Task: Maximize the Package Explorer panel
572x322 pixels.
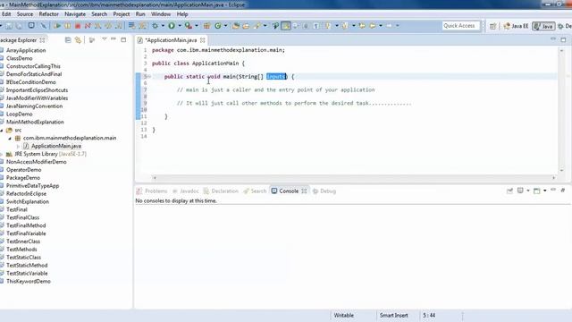Action: pos(123,39)
